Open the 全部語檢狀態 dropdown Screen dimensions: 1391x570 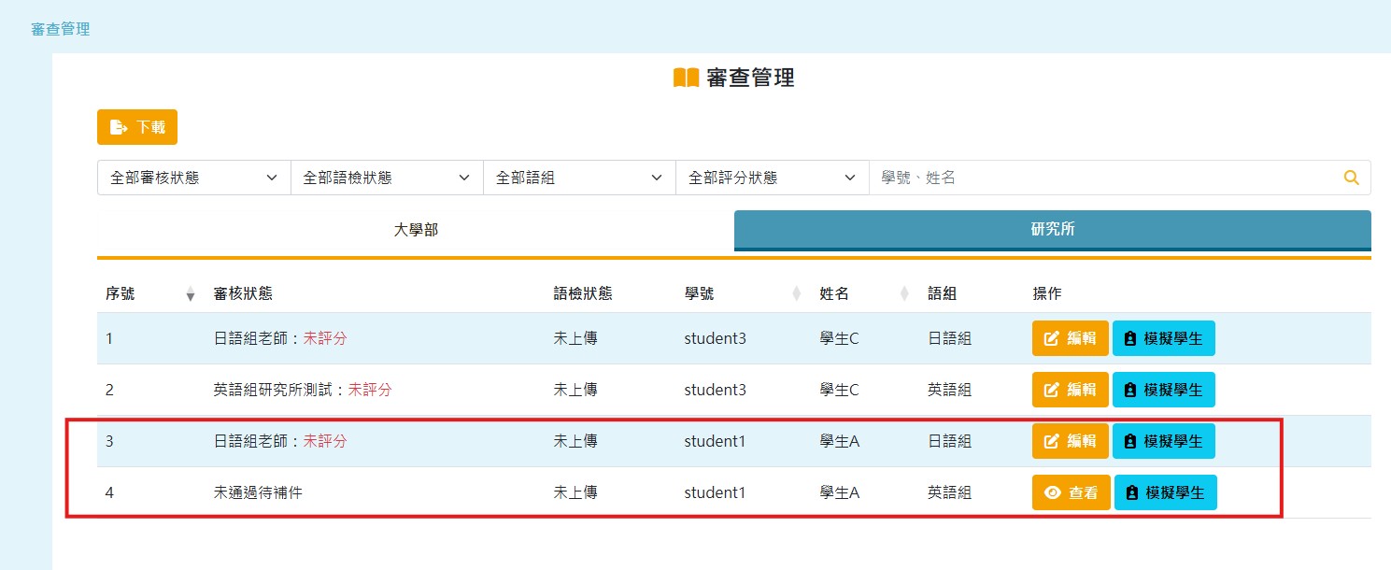[x=387, y=178]
